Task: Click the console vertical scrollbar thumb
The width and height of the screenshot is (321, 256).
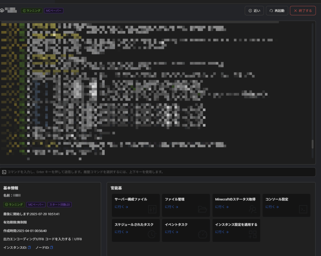Action: point(313,144)
